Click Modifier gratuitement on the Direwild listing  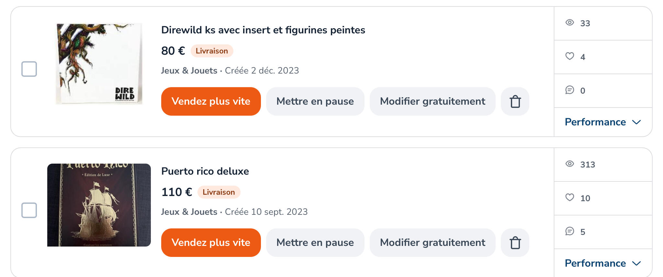coord(433,101)
